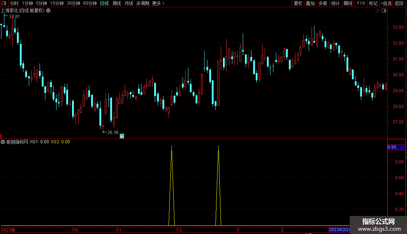Click the month 10 timeline marker
The image size is (407, 234).
click(x=75, y=230)
